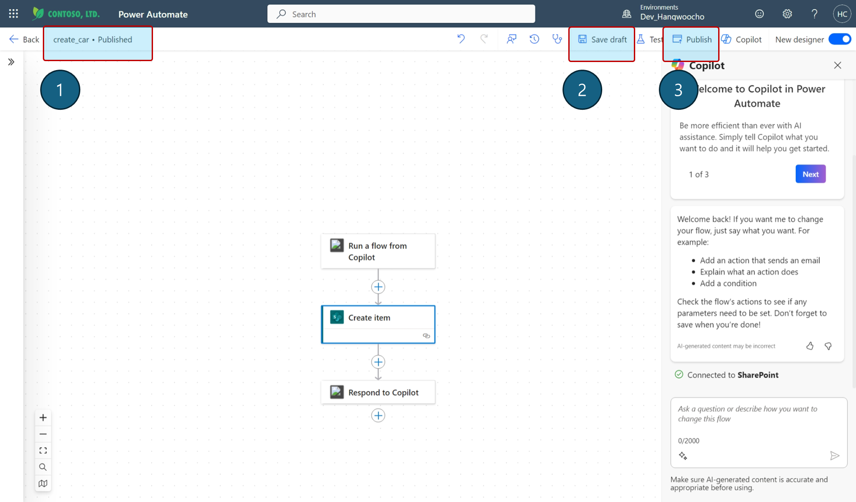Image resolution: width=856 pixels, height=502 pixels.
Task: Open the canvas search magnifier
Action: tap(43, 467)
